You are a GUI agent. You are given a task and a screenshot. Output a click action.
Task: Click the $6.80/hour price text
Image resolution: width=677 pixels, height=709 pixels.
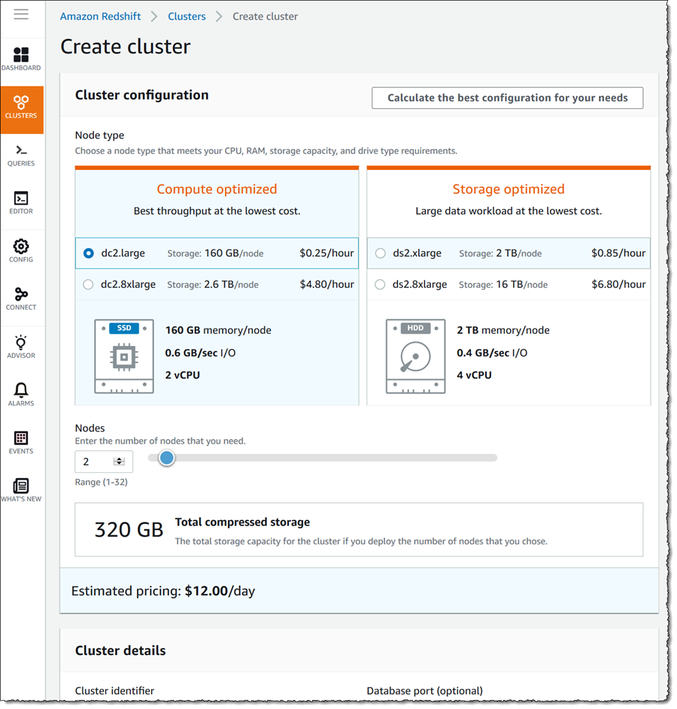[618, 284]
